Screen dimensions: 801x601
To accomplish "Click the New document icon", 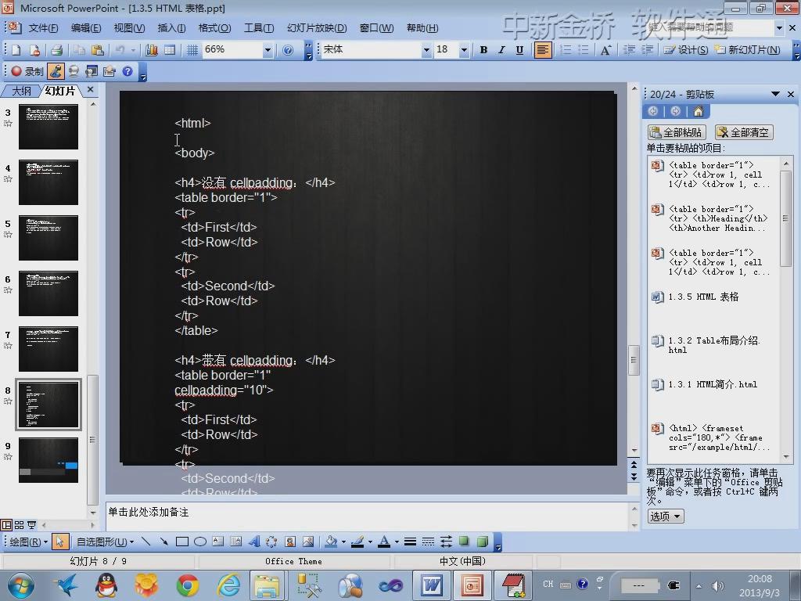I will [x=16, y=50].
